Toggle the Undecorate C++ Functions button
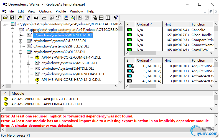 tap(44, 18)
